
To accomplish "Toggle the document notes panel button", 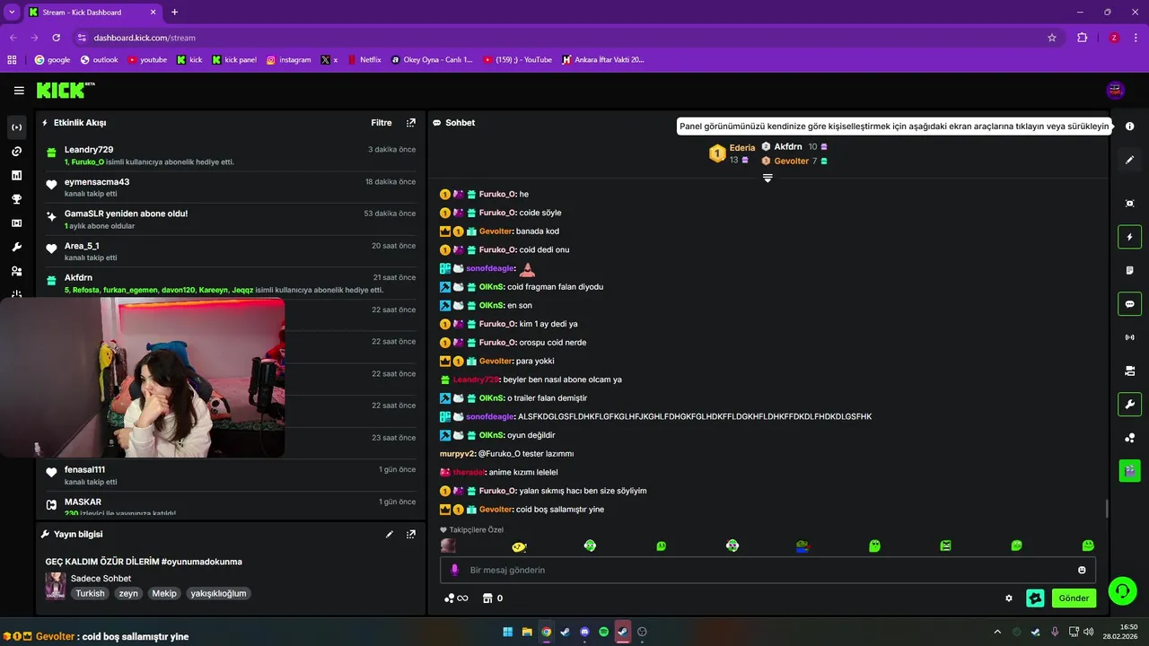I will tap(1129, 270).
